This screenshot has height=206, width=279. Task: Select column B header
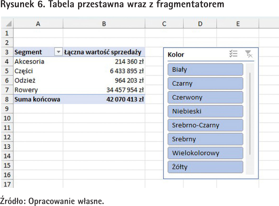104,24
